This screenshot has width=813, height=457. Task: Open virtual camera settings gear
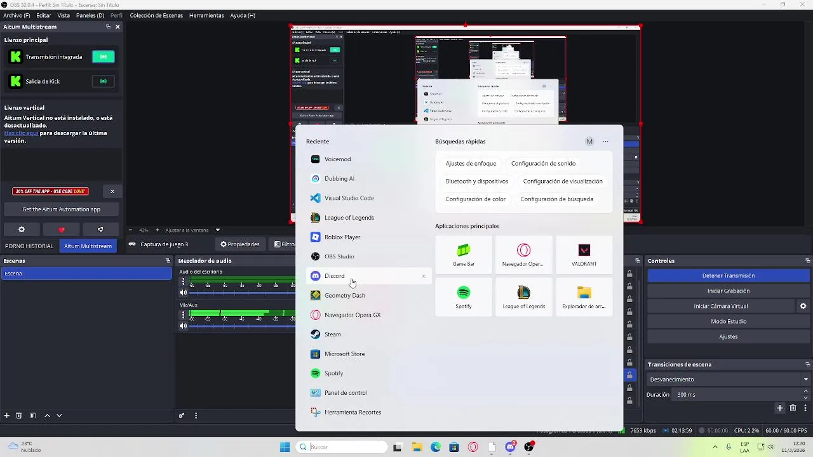(803, 306)
